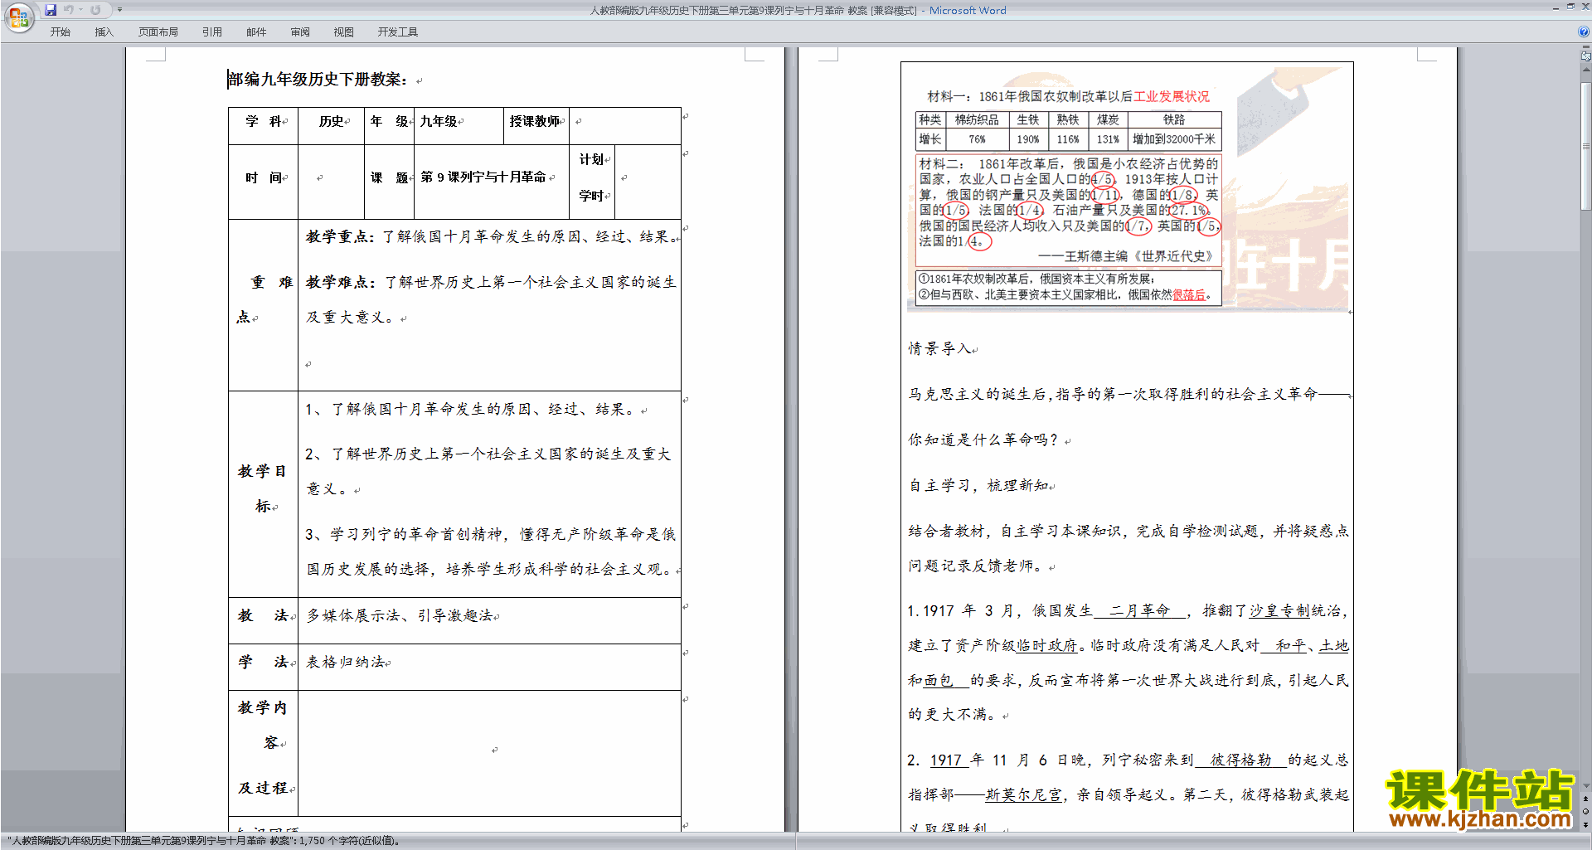Image resolution: width=1592 pixels, height=850 pixels.
Task: Click the word count in status bar
Action: pos(206,841)
